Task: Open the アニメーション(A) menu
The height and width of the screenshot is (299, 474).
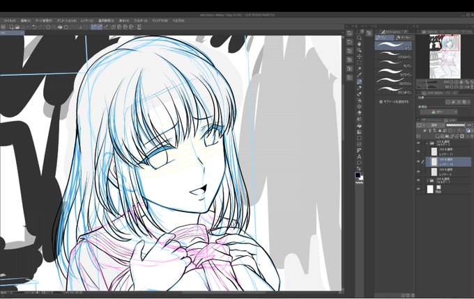Action: pos(66,21)
